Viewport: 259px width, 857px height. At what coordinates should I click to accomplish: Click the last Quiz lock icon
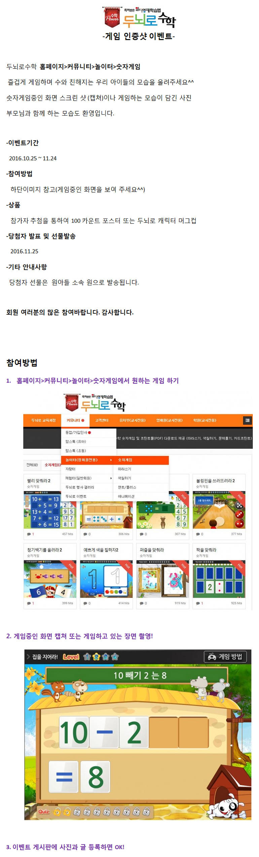tap(146, 812)
